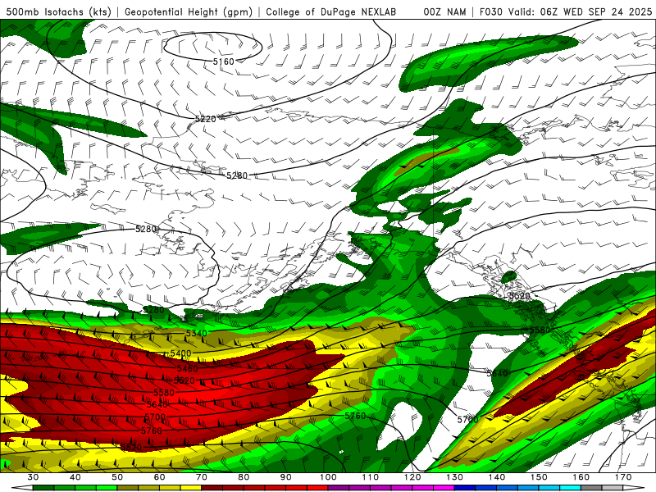The width and height of the screenshot is (656, 492).
Task: Click the 'F030 Valid: 06Z WED SEP 24 2025' text
Action: 566,11
